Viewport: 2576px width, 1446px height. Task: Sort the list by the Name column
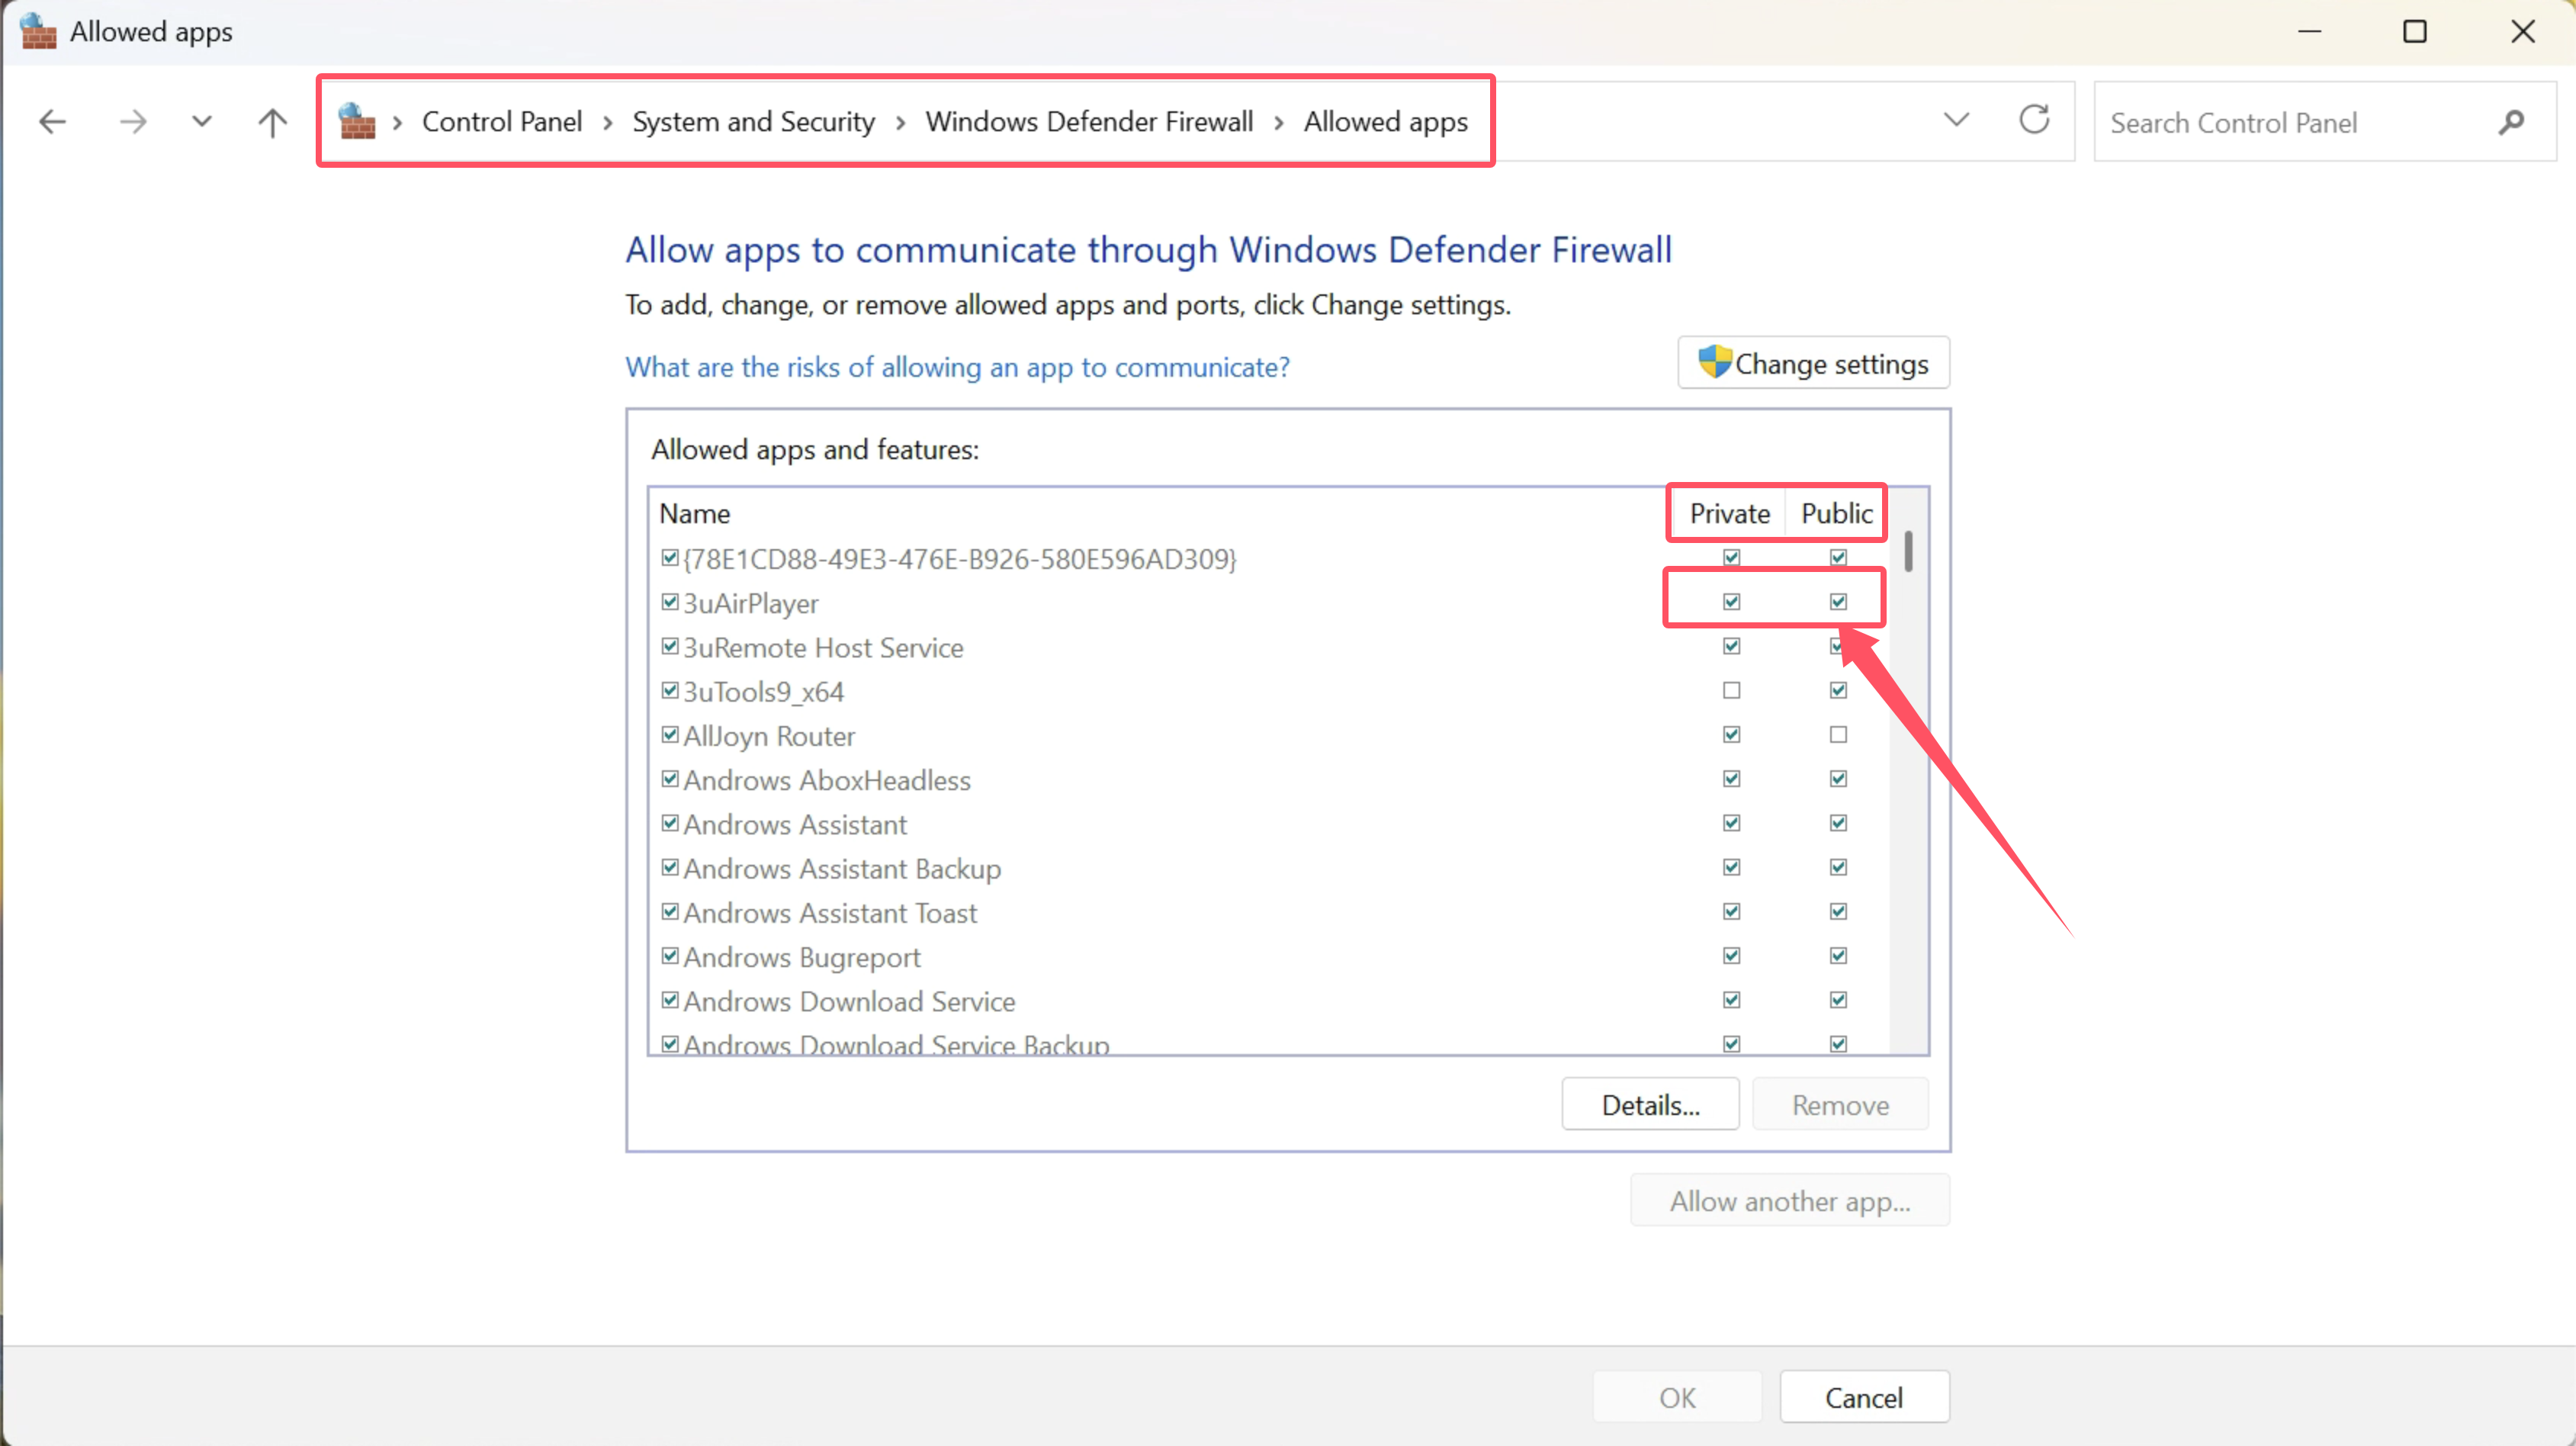click(694, 513)
